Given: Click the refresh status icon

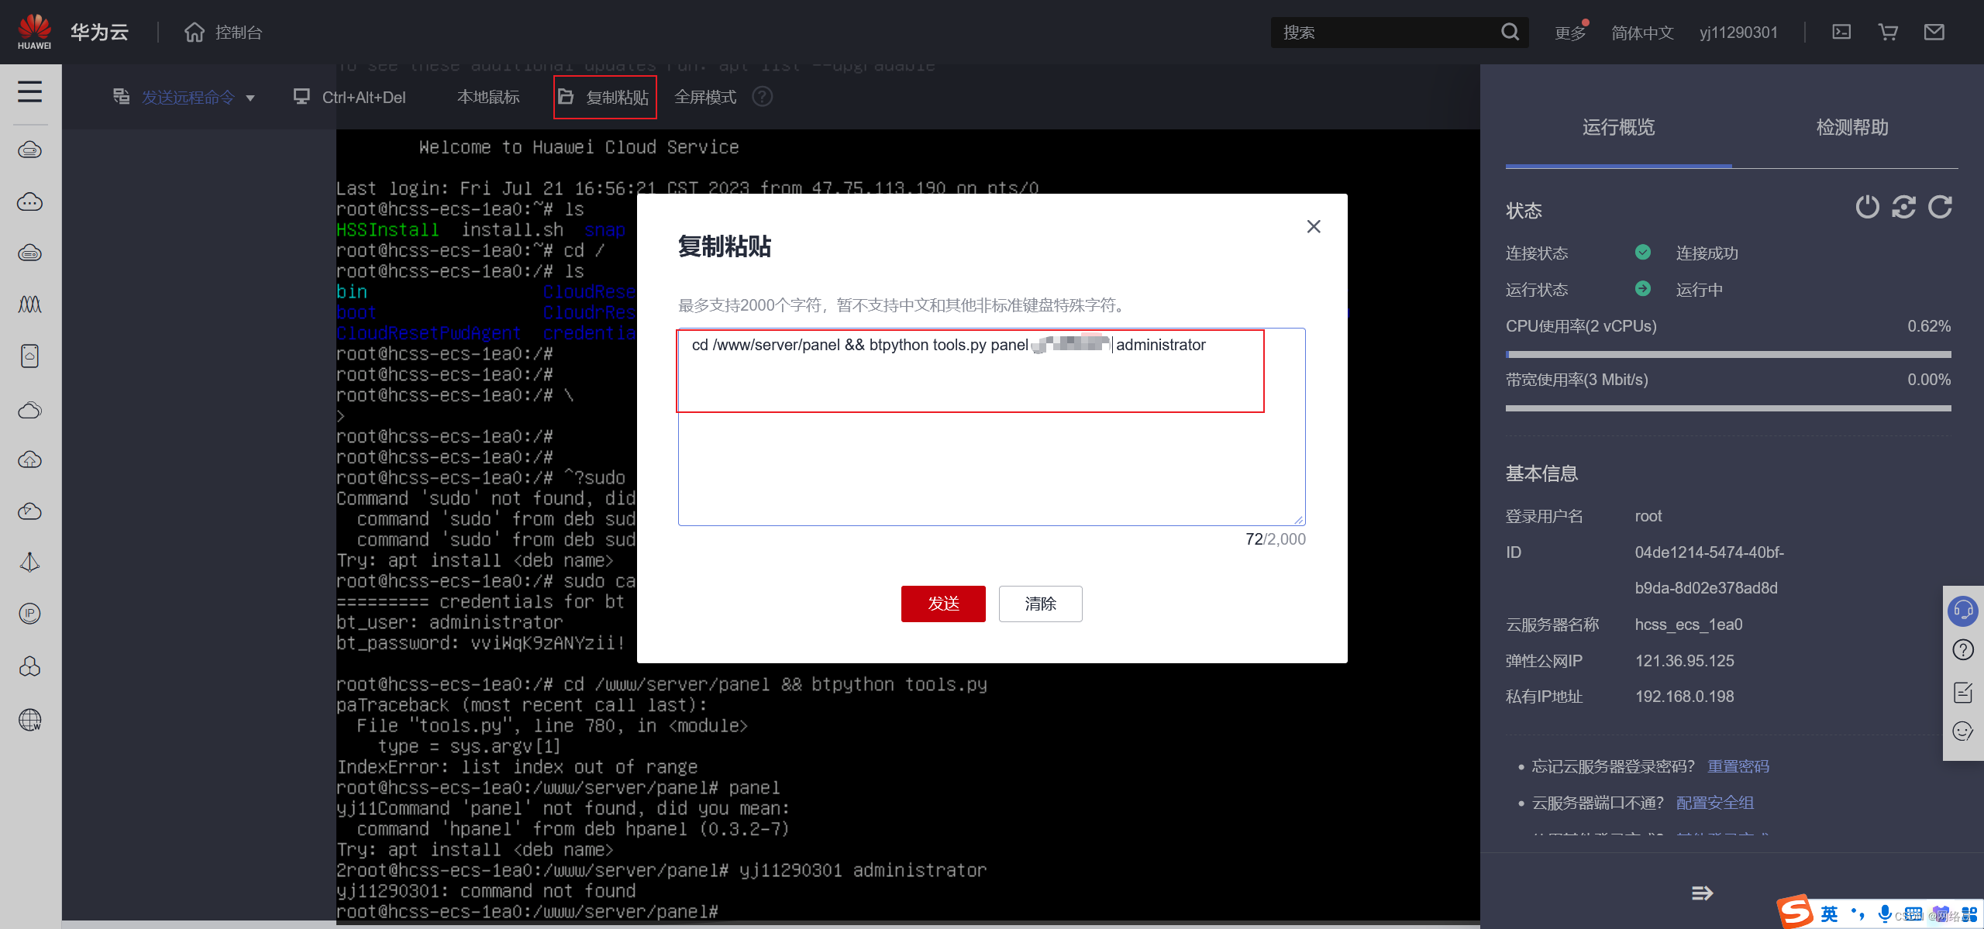Looking at the screenshot, I should [x=1940, y=207].
